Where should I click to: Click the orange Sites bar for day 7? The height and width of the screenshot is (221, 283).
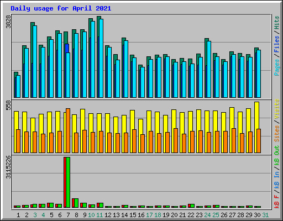[68, 130]
